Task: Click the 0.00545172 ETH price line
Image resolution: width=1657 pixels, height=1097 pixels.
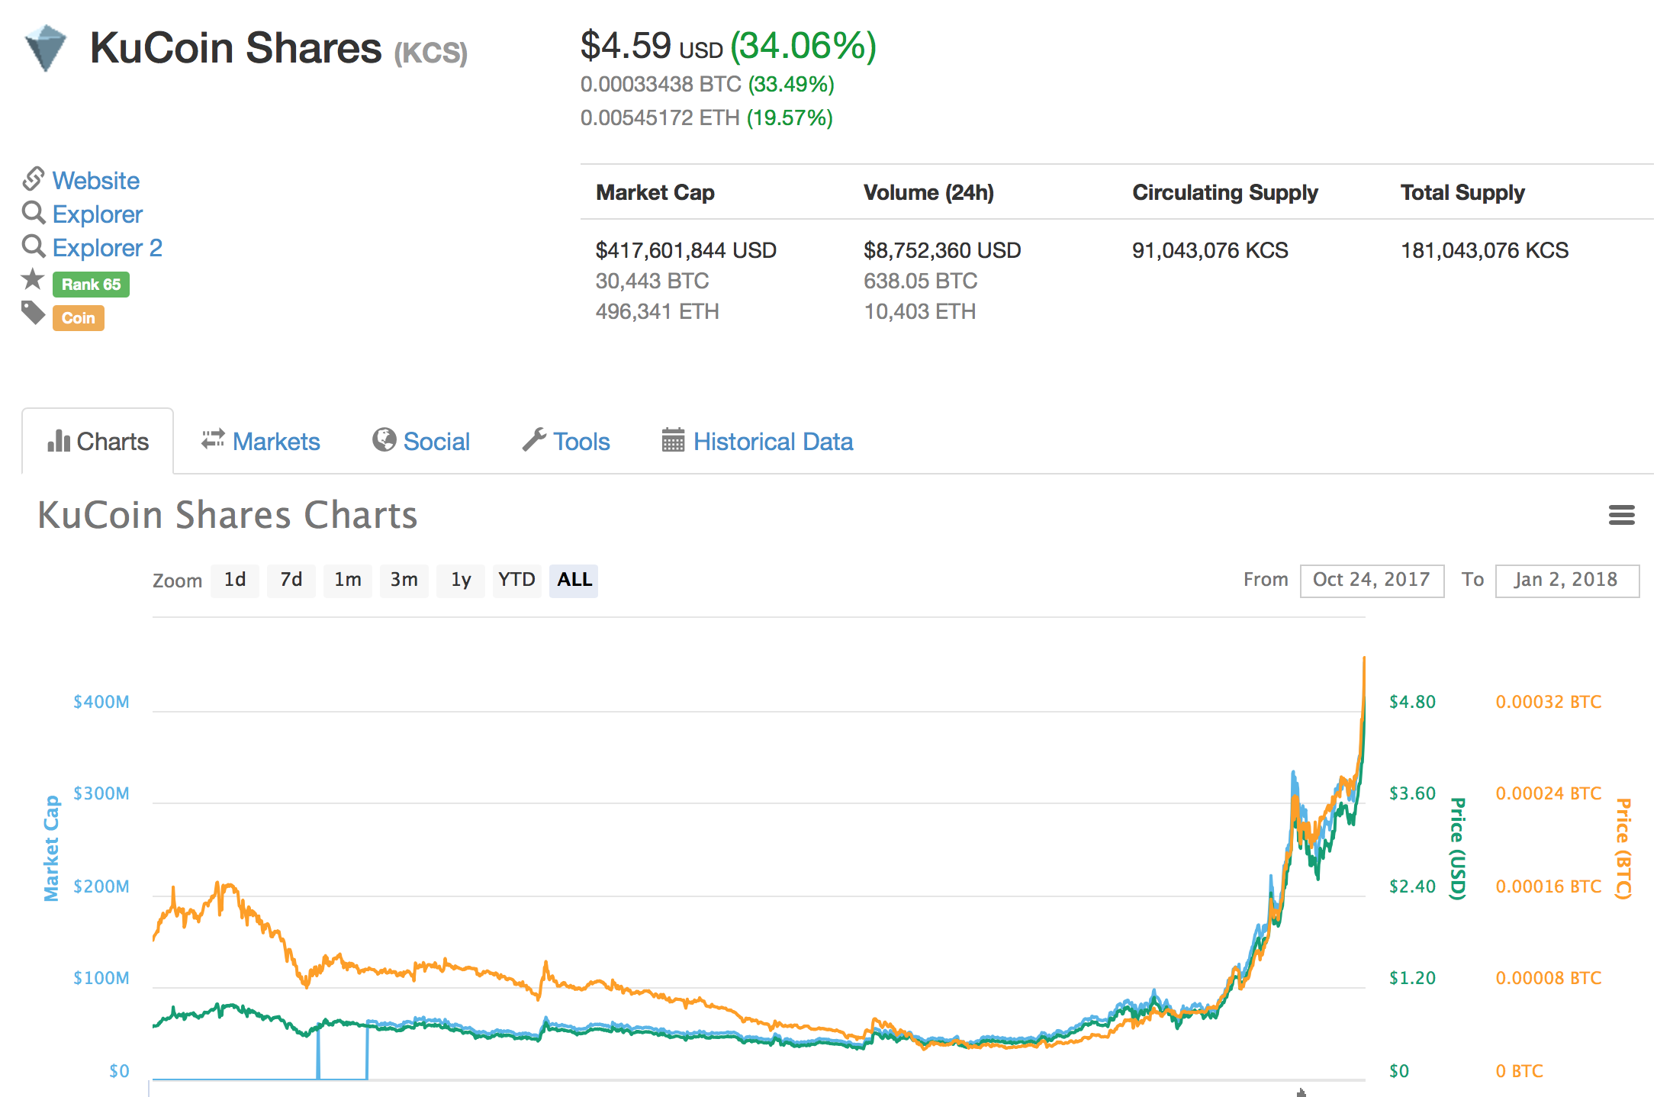Action: 706,117
